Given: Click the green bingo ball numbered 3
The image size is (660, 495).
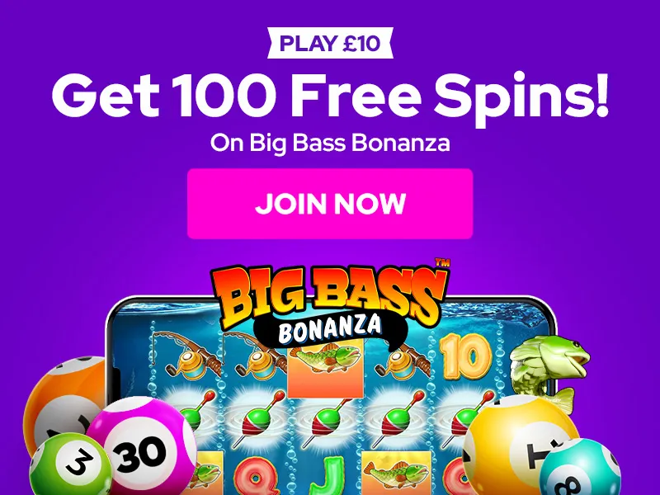Looking at the screenshot, I should click(x=71, y=464).
